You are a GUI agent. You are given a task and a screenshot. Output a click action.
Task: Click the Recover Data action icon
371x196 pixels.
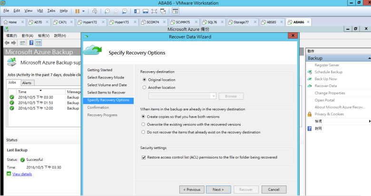coord(310,86)
